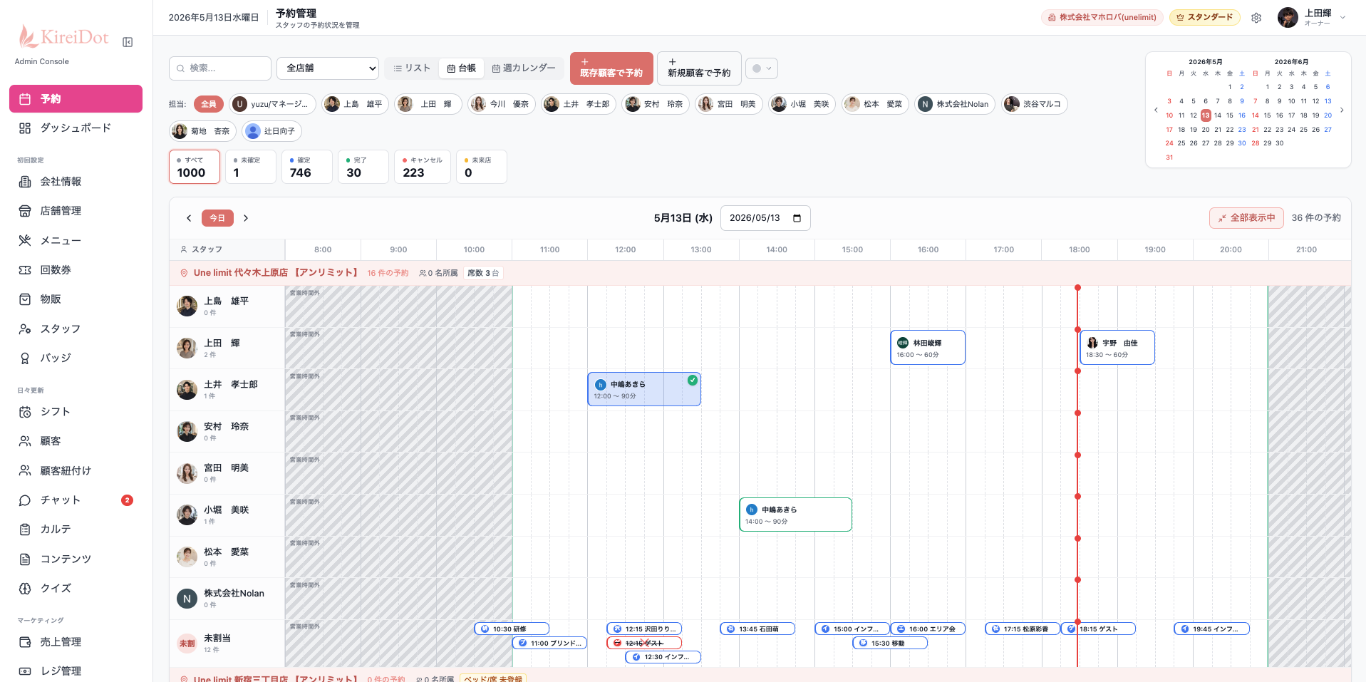Click the 全部表示中 collapse button

click(x=1246, y=218)
